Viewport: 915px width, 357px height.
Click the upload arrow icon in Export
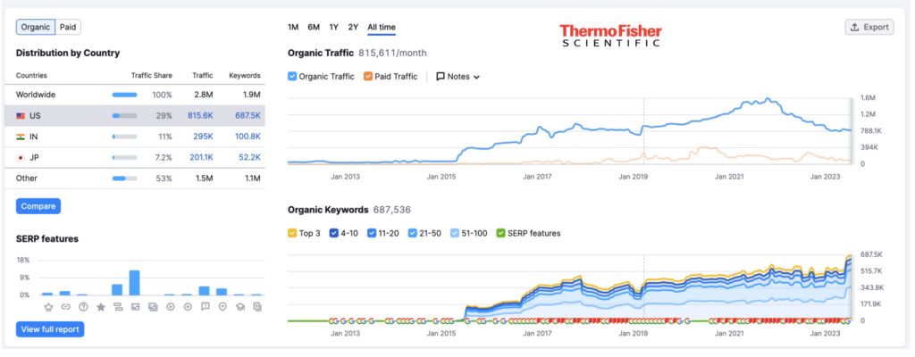point(855,27)
